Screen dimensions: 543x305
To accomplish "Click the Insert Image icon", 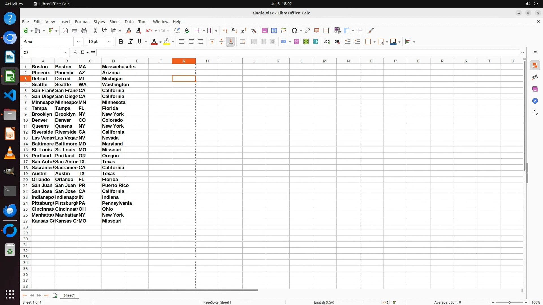I will (x=265, y=30).
